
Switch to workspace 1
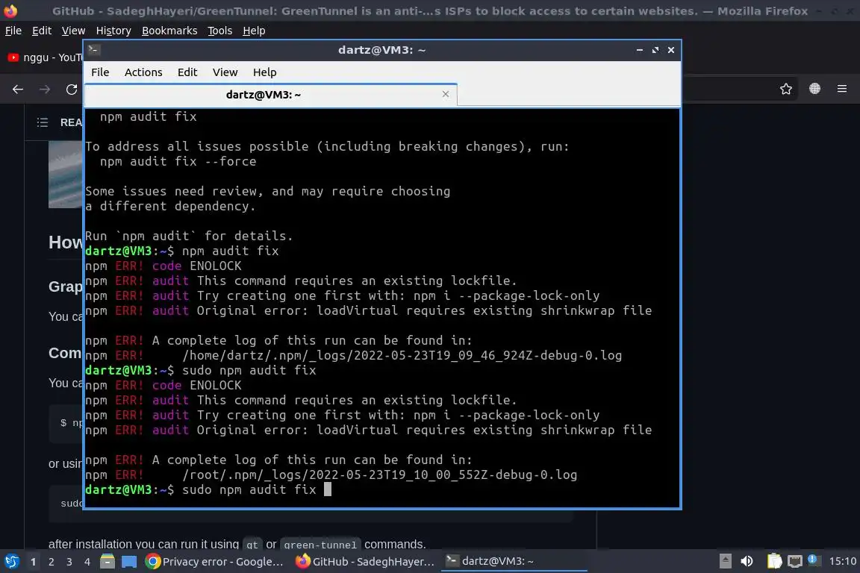click(34, 562)
